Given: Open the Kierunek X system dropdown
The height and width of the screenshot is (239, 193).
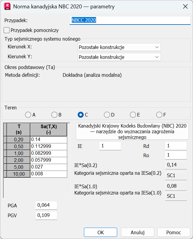Looking at the screenshot, I should [x=119, y=47].
